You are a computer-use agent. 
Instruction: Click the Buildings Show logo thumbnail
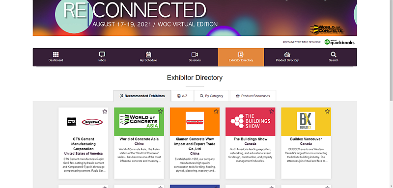pos(251,122)
